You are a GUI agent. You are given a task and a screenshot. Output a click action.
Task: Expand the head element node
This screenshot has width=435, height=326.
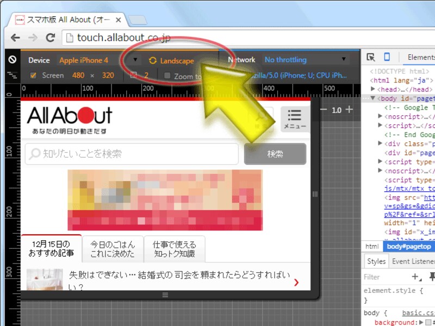(x=373, y=89)
